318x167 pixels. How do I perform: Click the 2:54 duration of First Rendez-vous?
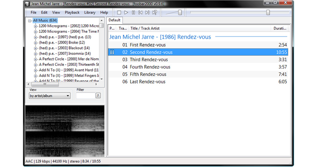click(x=282, y=45)
